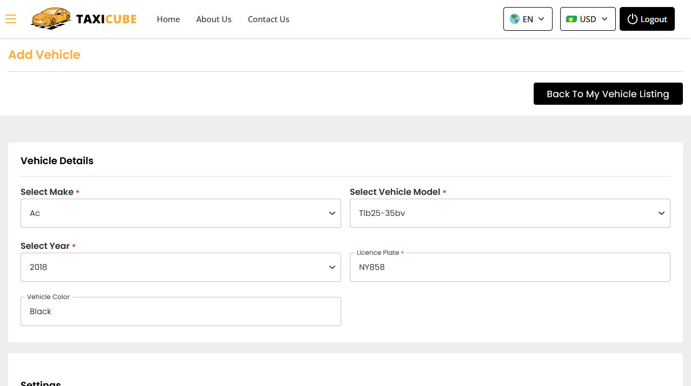Open the USD currency selector
This screenshot has height=386, width=691.
pos(588,19)
